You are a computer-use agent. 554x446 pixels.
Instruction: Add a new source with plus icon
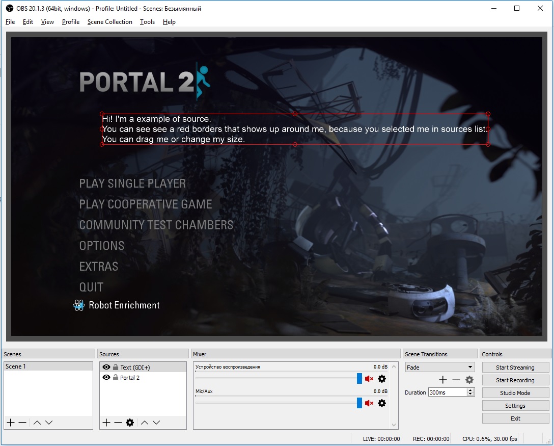pyautogui.click(x=106, y=423)
